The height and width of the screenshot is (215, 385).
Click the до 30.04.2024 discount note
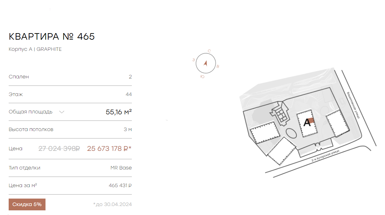coord(113,204)
